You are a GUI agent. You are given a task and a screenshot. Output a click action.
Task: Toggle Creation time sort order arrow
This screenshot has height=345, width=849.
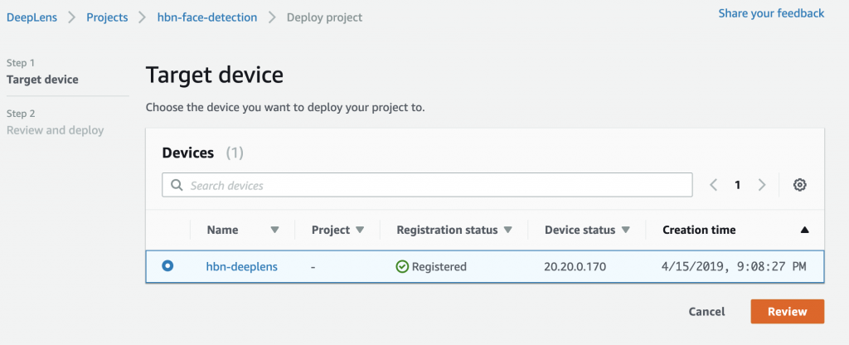coord(804,231)
